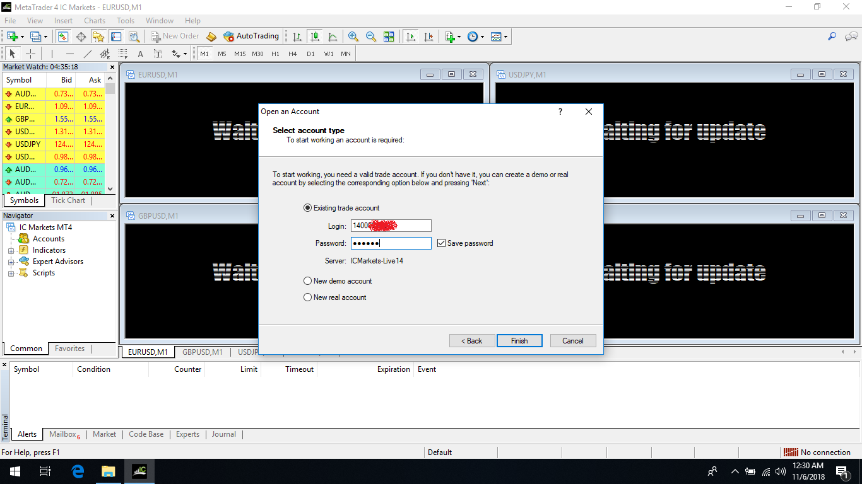Open dropdown arrow beside Profiles icon

[x=45, y=37]
